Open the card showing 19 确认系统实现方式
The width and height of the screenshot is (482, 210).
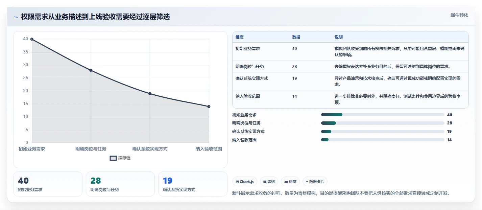[x=193, y=184]
